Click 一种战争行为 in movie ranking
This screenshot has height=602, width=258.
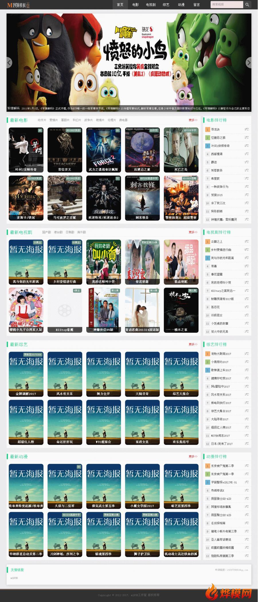tap(220, 187)
